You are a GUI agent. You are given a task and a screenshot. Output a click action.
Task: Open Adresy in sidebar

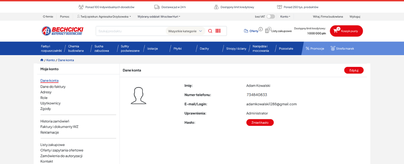pos(46,92)
